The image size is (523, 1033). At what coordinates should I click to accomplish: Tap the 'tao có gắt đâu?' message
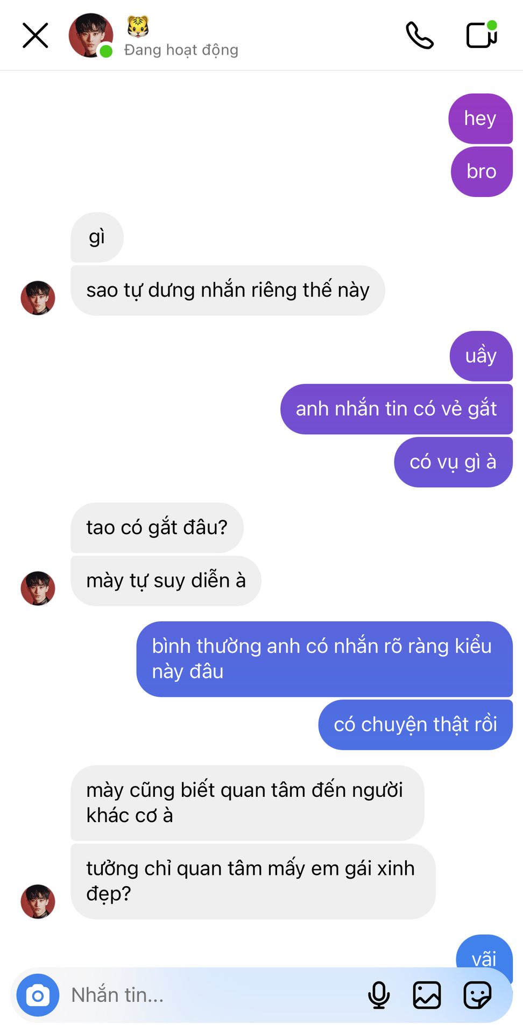point(157,528)
